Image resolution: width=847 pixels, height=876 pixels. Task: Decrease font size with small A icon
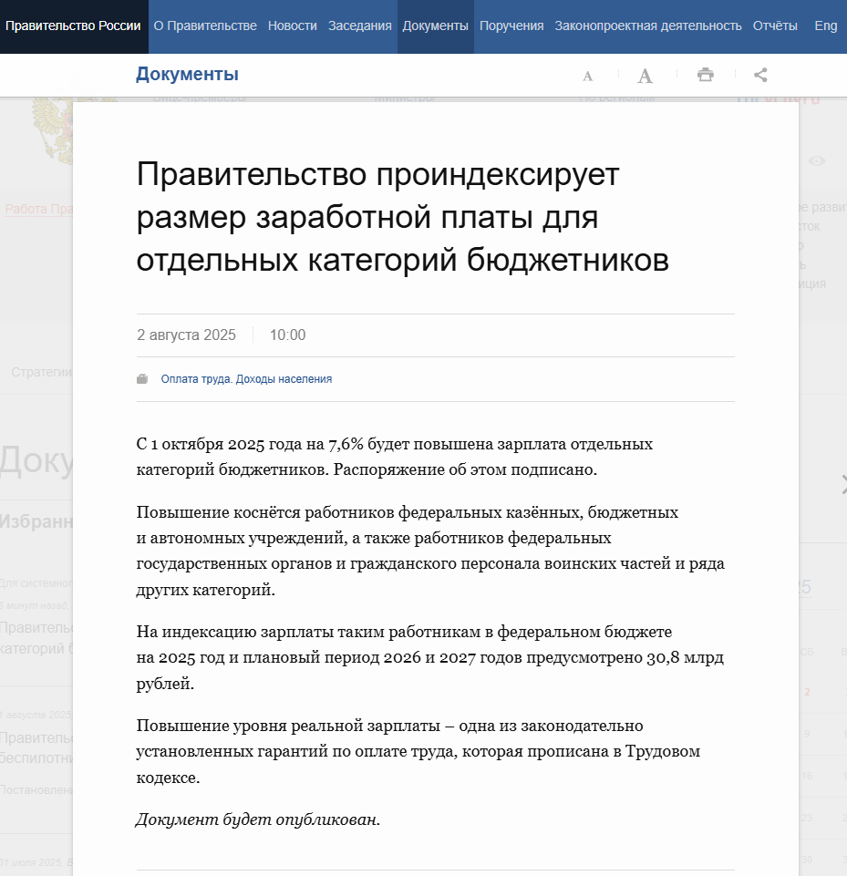pyautogui.click(x=587, y=76)
